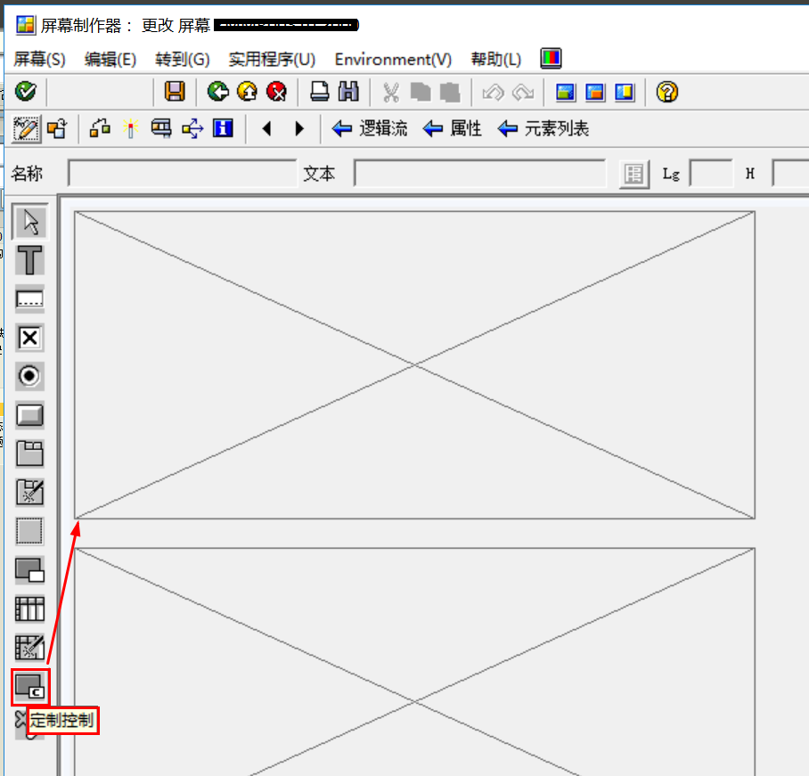Viewport: 809px width, 776px height.
Task: Click the yellow layout window icon
Action: tap(625, 93)
